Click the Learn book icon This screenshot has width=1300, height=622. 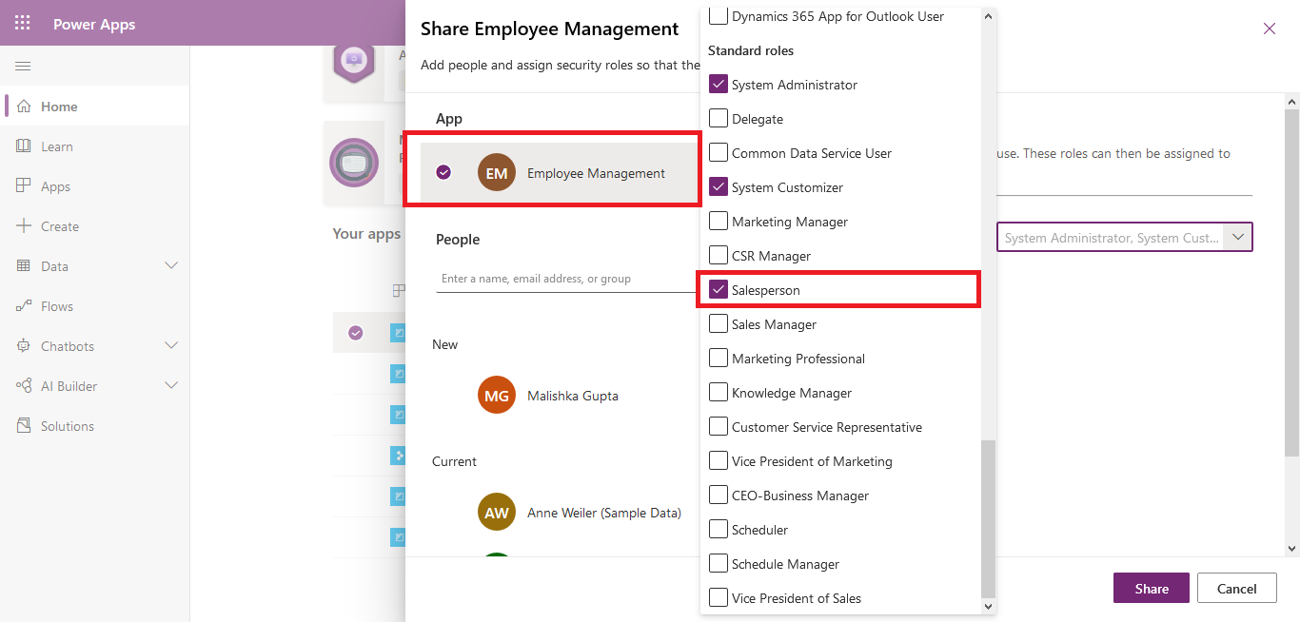tap(24, 146)
